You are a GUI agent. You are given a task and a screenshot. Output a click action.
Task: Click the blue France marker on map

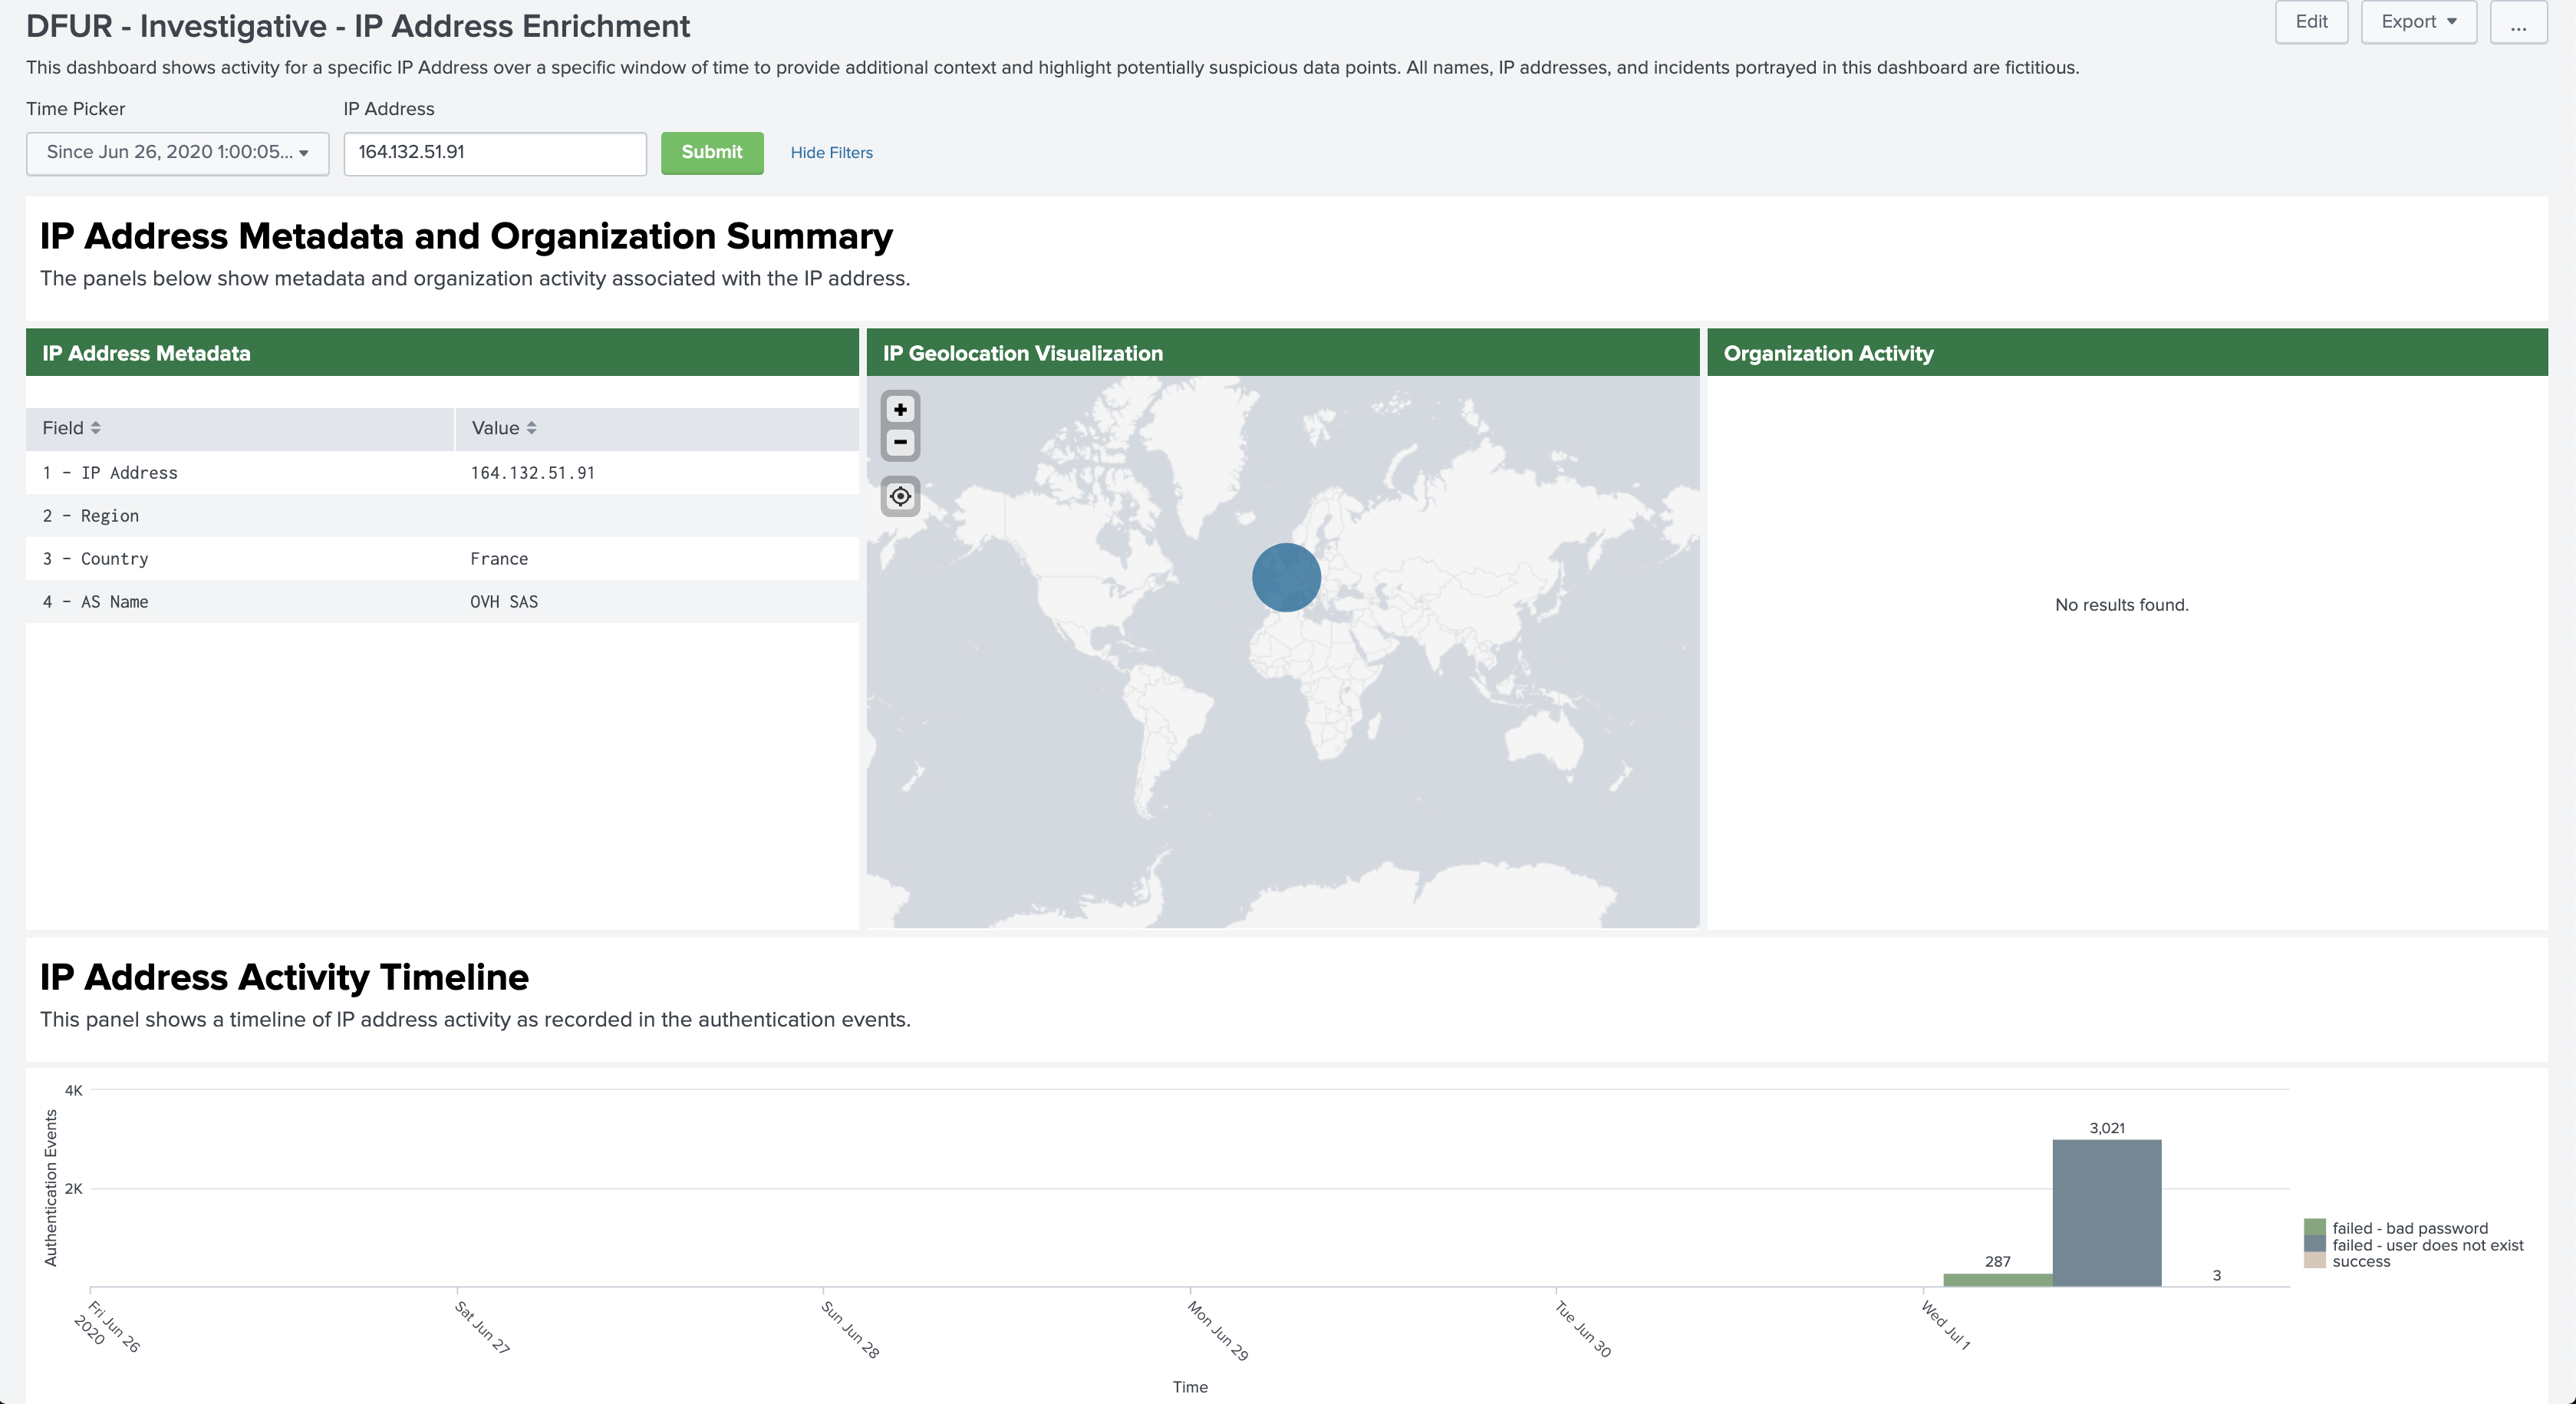point(1286,577)
